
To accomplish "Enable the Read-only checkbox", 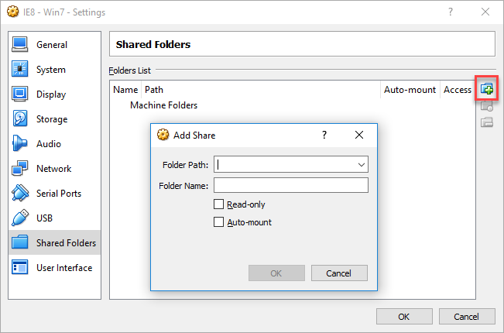I will point(218,204).
